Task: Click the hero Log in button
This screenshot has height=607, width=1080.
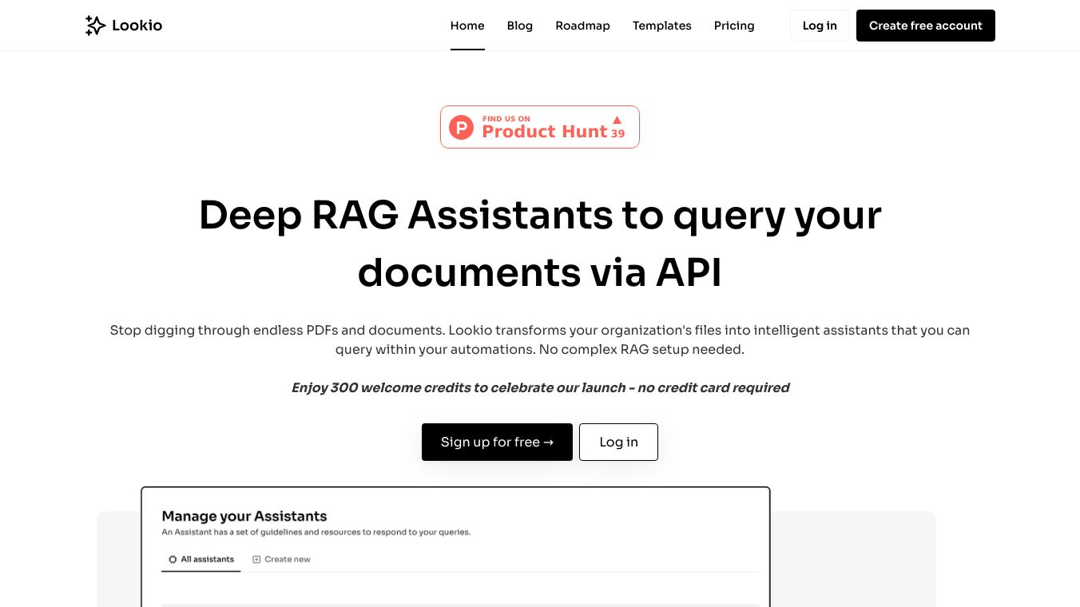Action: point(618,442)
